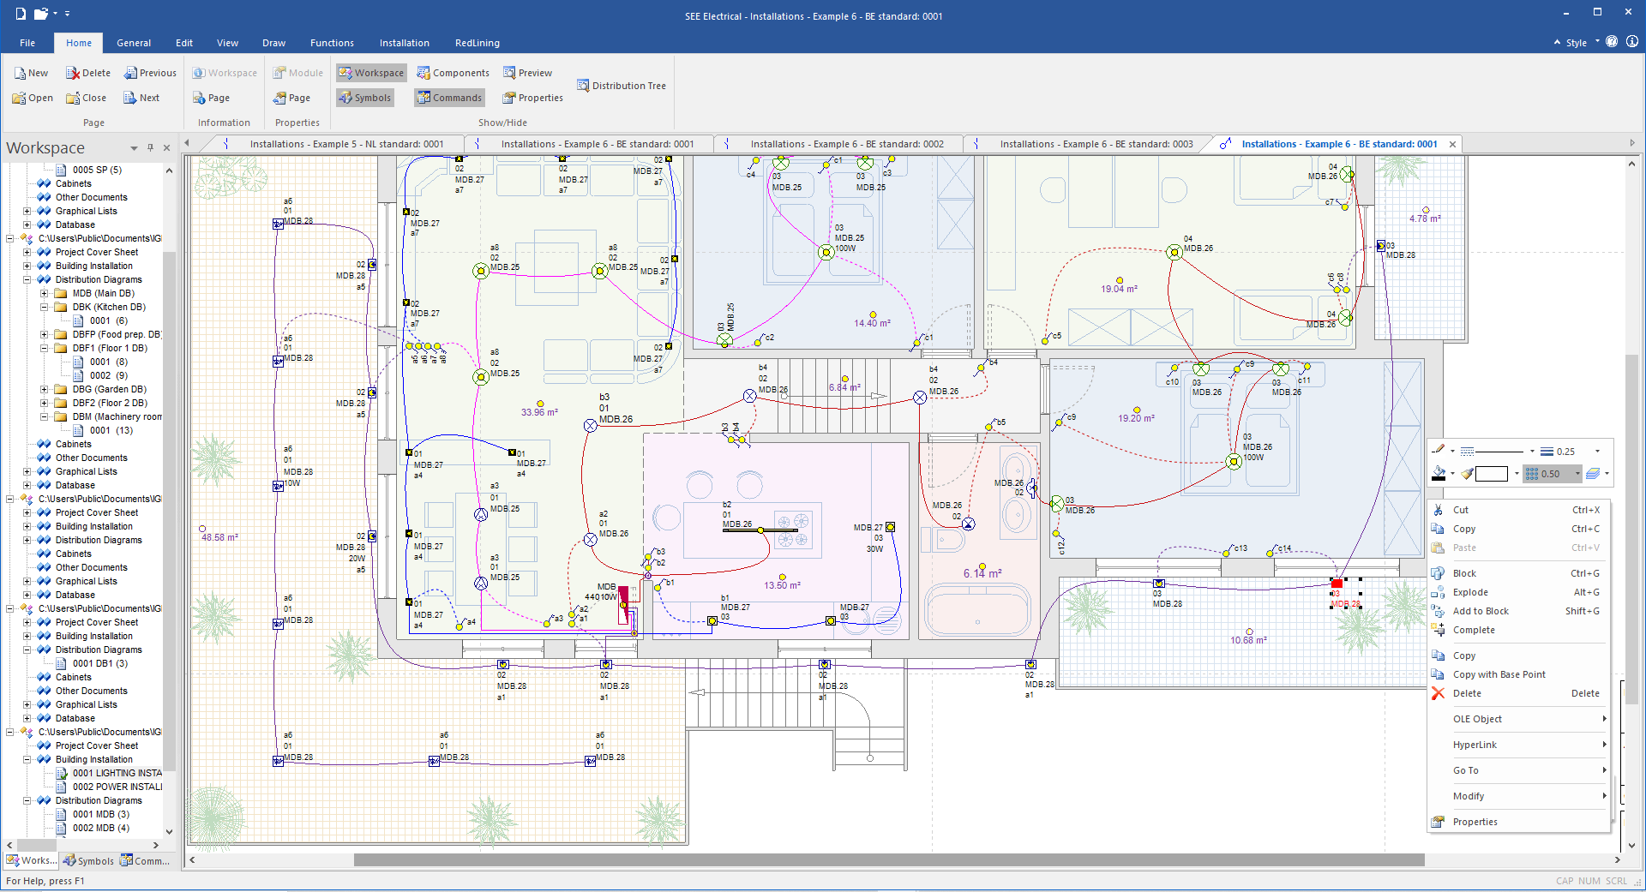The width and height of the screenshot is (1646, 892).
Task: Toggle Commands display on or off
Action: (x=448, y=97)
